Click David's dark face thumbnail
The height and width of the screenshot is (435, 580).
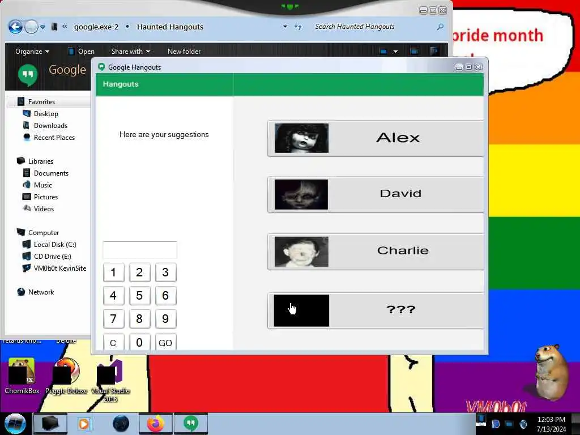[x=301, y=195]
